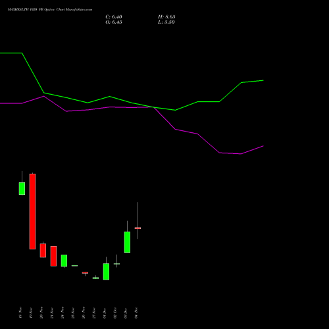Screen dimensions: 329x329
Task: Click the open value O: 6.45
Action: [x=114, y=22]
